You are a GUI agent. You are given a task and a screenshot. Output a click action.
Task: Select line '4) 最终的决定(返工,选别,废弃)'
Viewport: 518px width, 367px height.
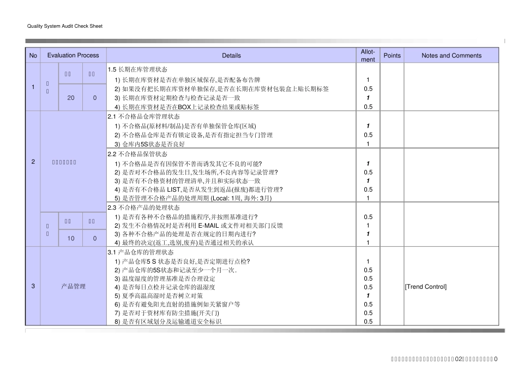pyautogui.click(x=184, y=242)
